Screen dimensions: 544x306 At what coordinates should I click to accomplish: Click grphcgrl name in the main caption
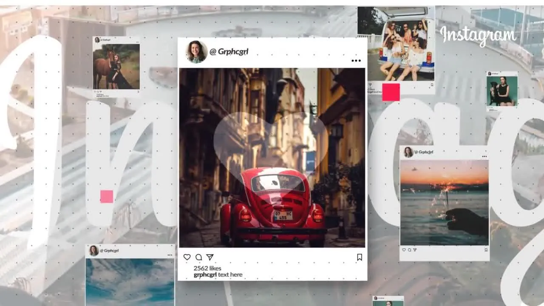(205, 275)
